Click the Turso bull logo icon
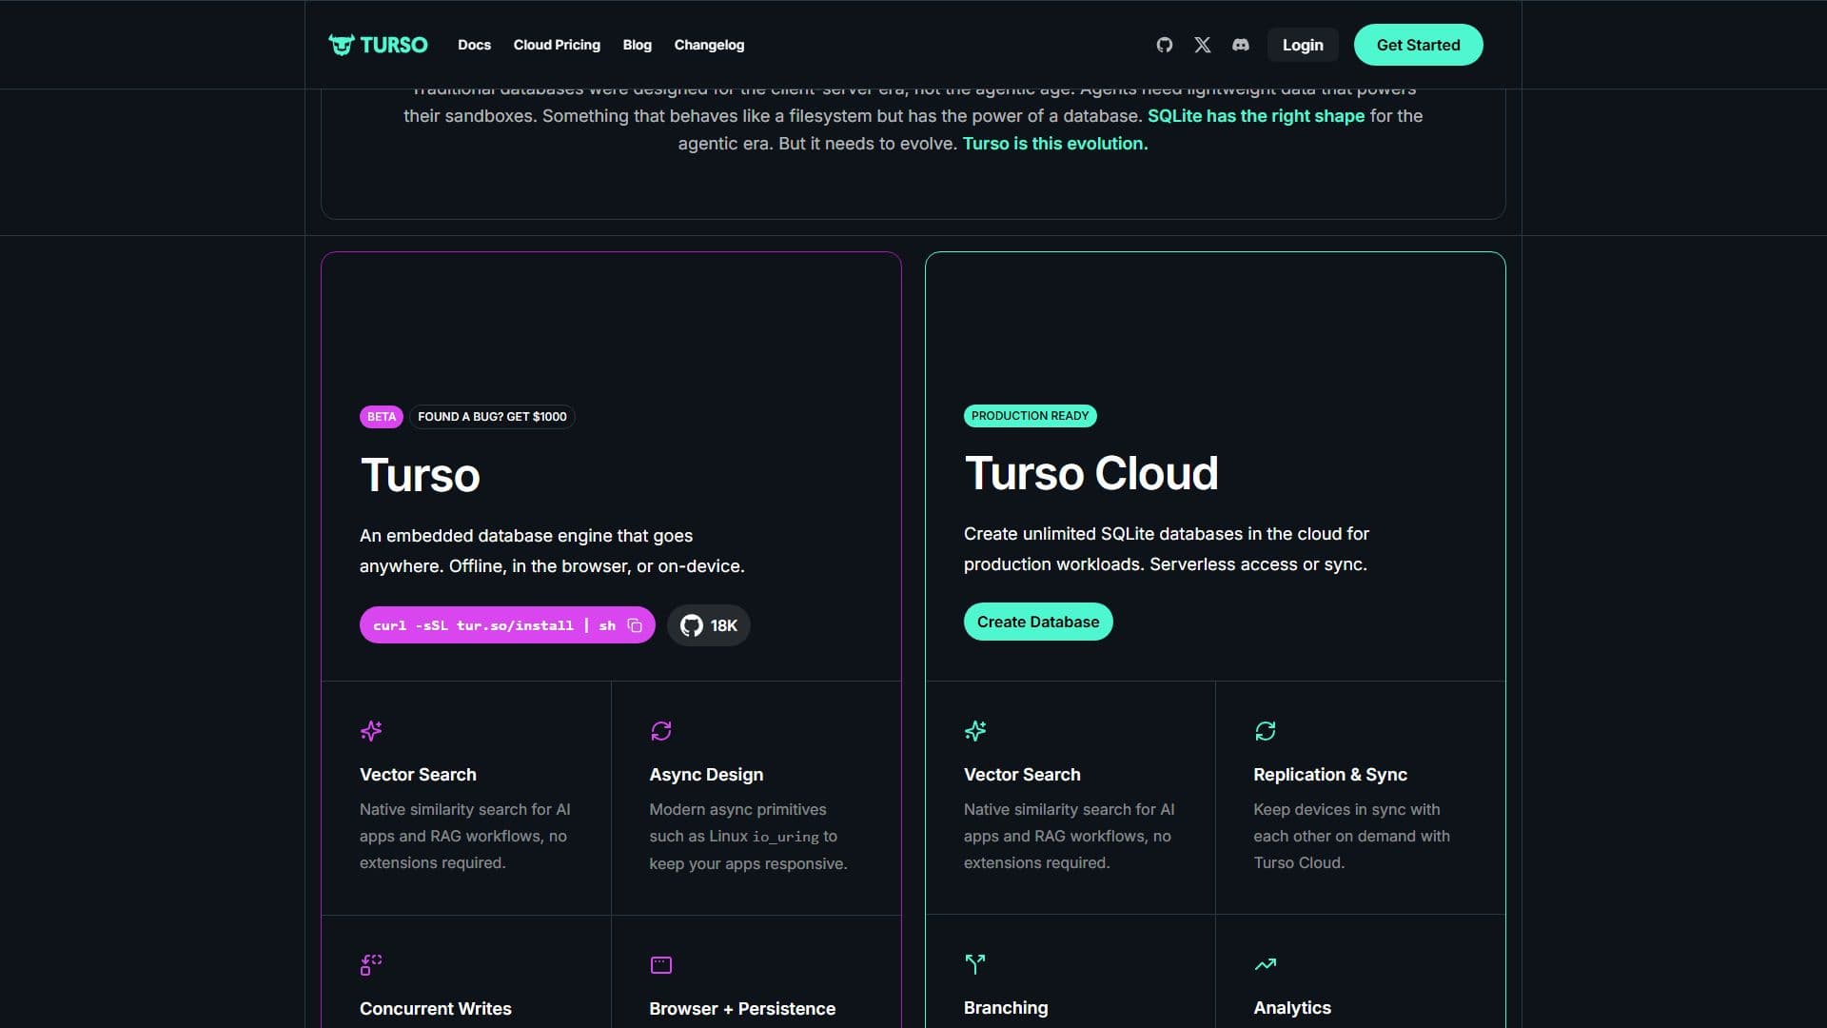This screenshot has height=1028, width=1827. [341, 45]
